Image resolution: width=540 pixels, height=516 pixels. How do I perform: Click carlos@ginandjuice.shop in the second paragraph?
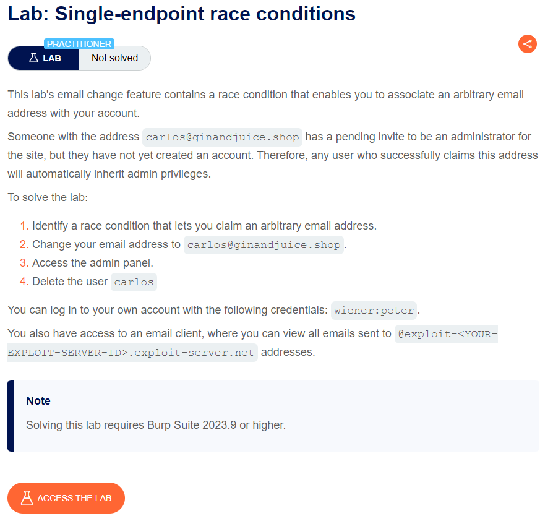coord(222,137)
